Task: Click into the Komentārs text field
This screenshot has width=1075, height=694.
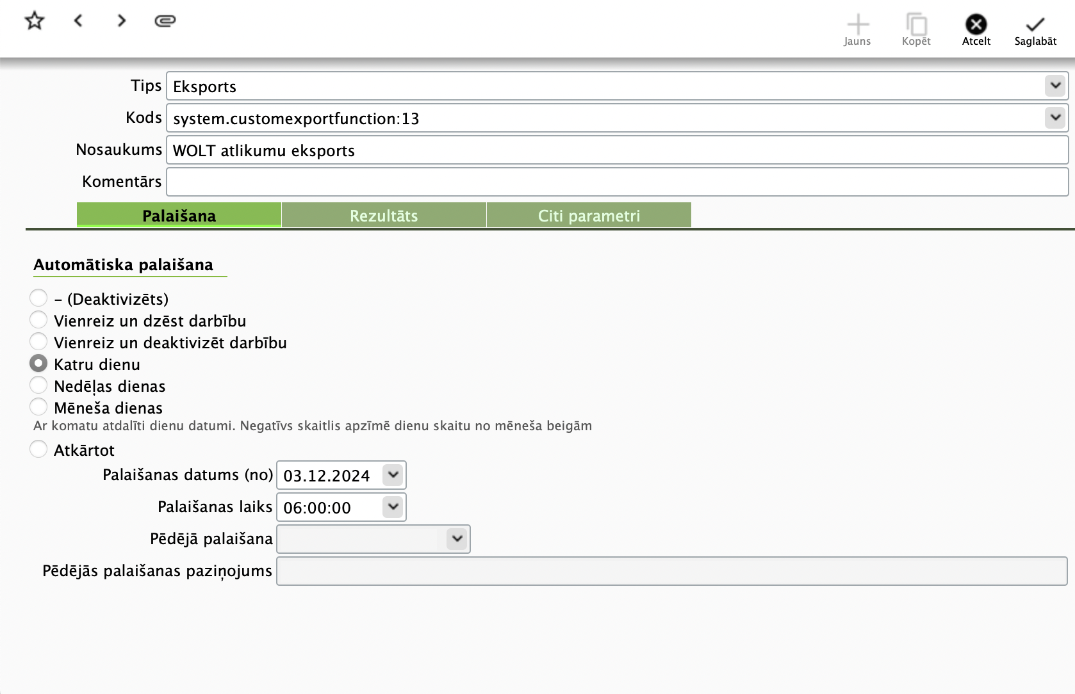Action: pos(616,182)
